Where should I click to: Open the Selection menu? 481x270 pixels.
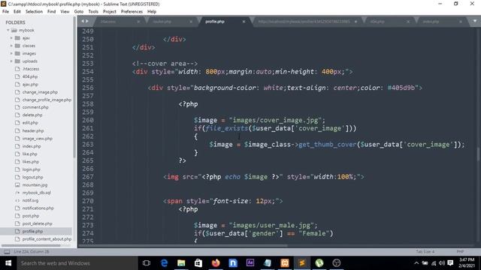pos(34,12)
